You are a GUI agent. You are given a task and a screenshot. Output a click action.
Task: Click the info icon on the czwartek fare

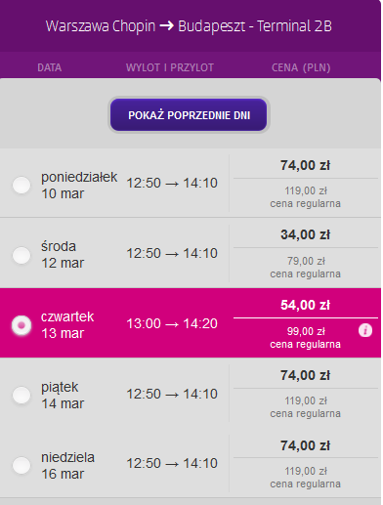365,330
